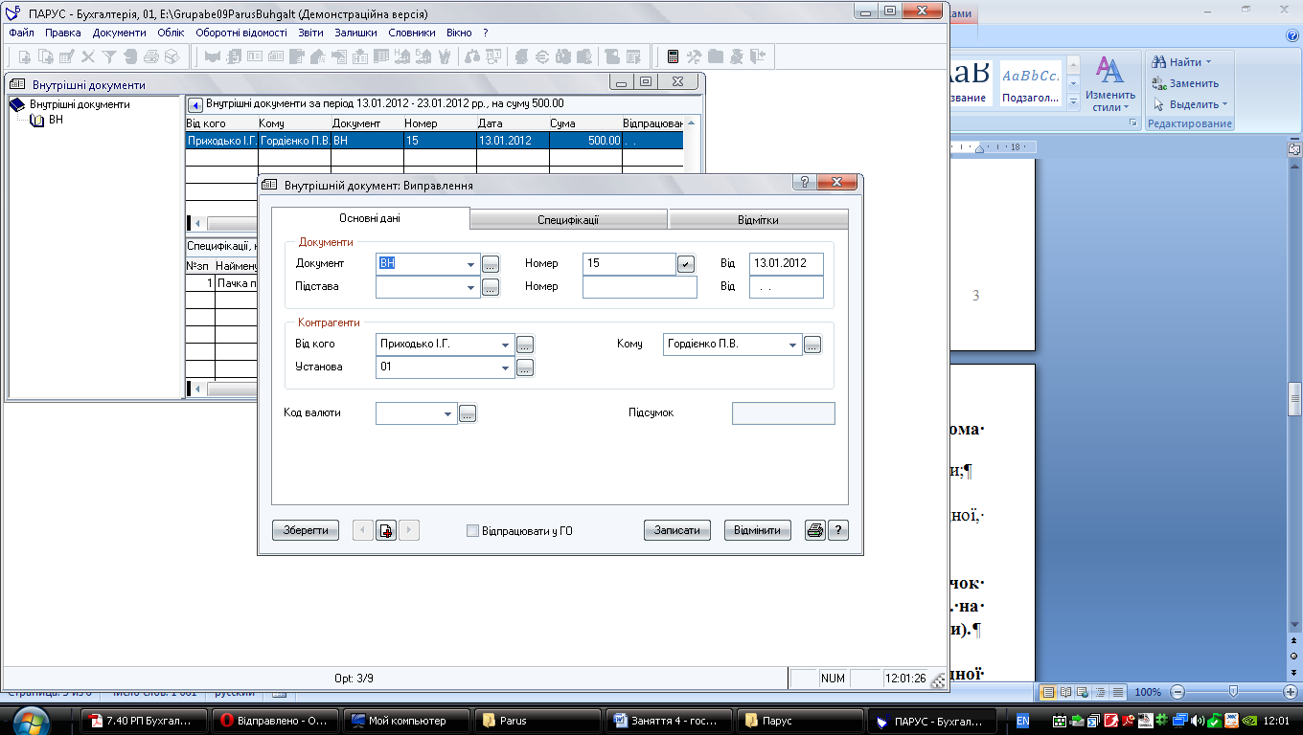Click the confirm-number check button next to Номер 15
The width and height of the screenshot is (1303, 735).
(686, 263)
